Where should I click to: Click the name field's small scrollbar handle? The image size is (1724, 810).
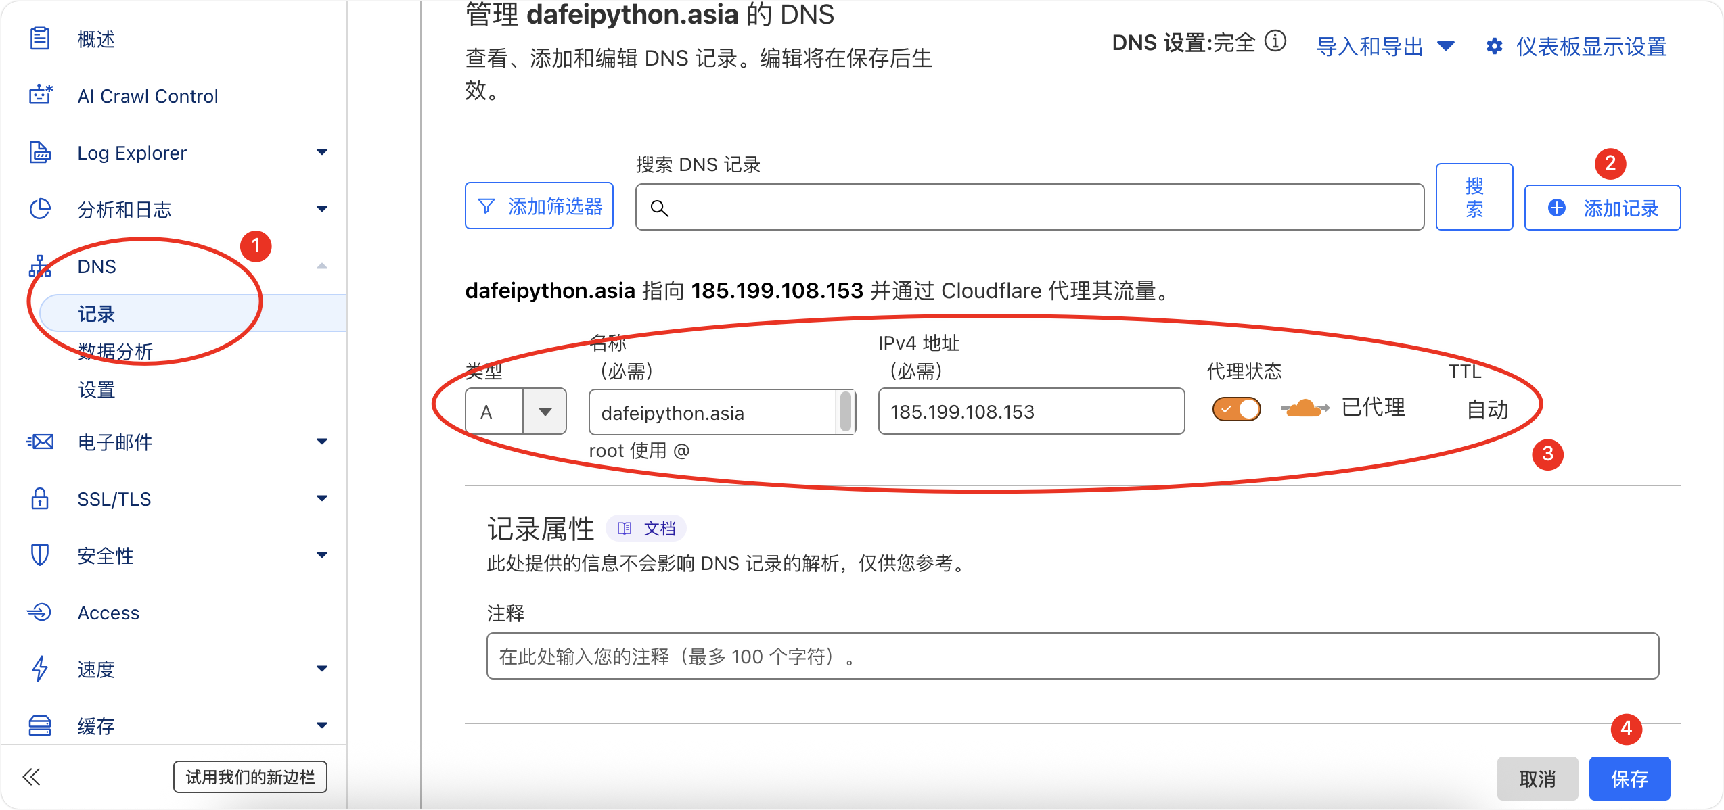click(845, 412)
